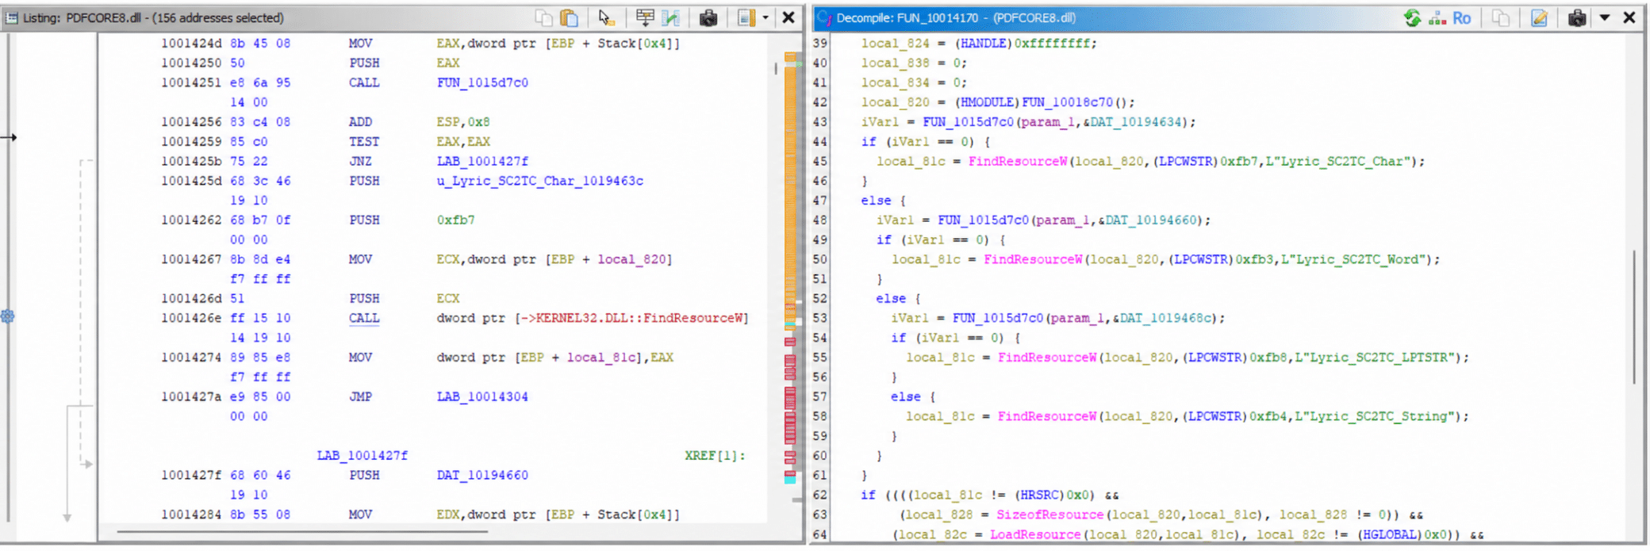This screenshot has width=1650, height=551.
Task: Click the JMP mnemonic
Action: (360, 396)
